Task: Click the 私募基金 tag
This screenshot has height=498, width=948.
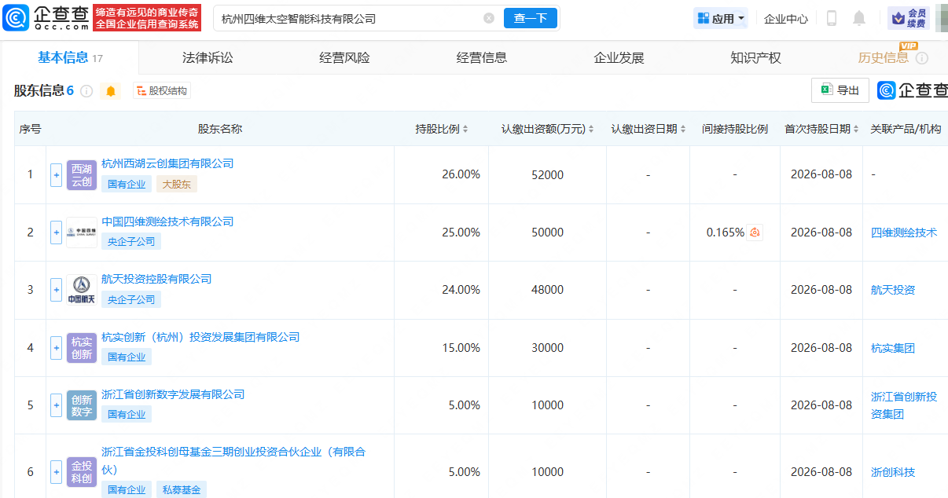Action: click(x=181, y=489)
